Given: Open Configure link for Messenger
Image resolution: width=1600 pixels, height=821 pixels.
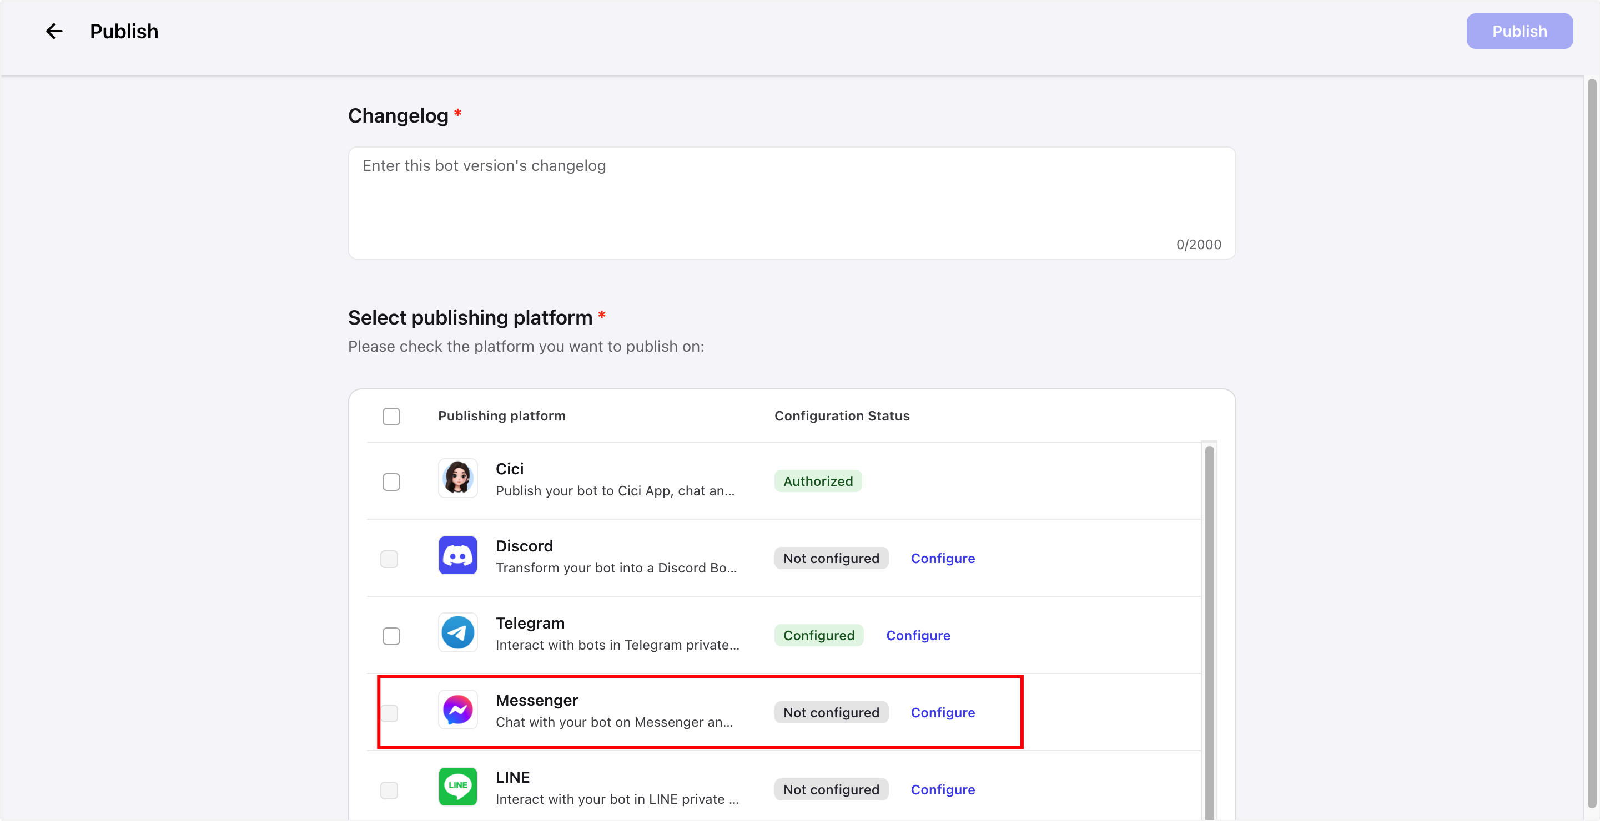Looking at the screenshot, I should coord(942,712).
